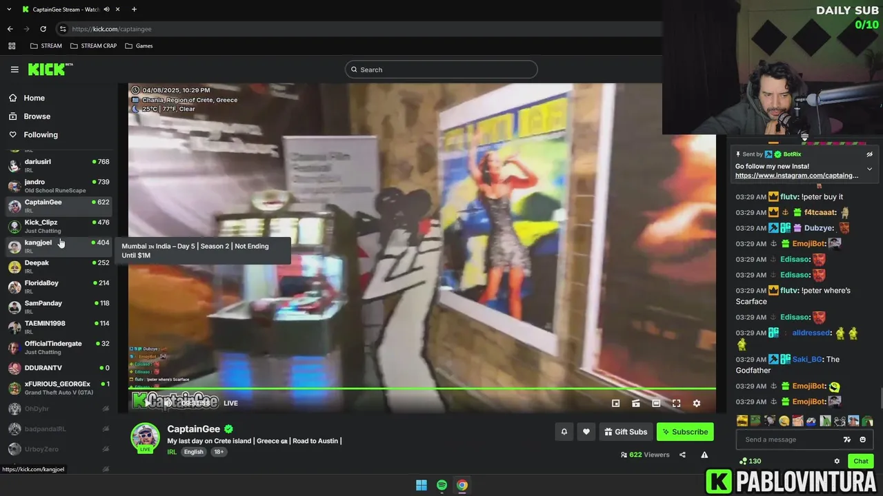Open kangjoel channel in sidebar

pos(59,247)
